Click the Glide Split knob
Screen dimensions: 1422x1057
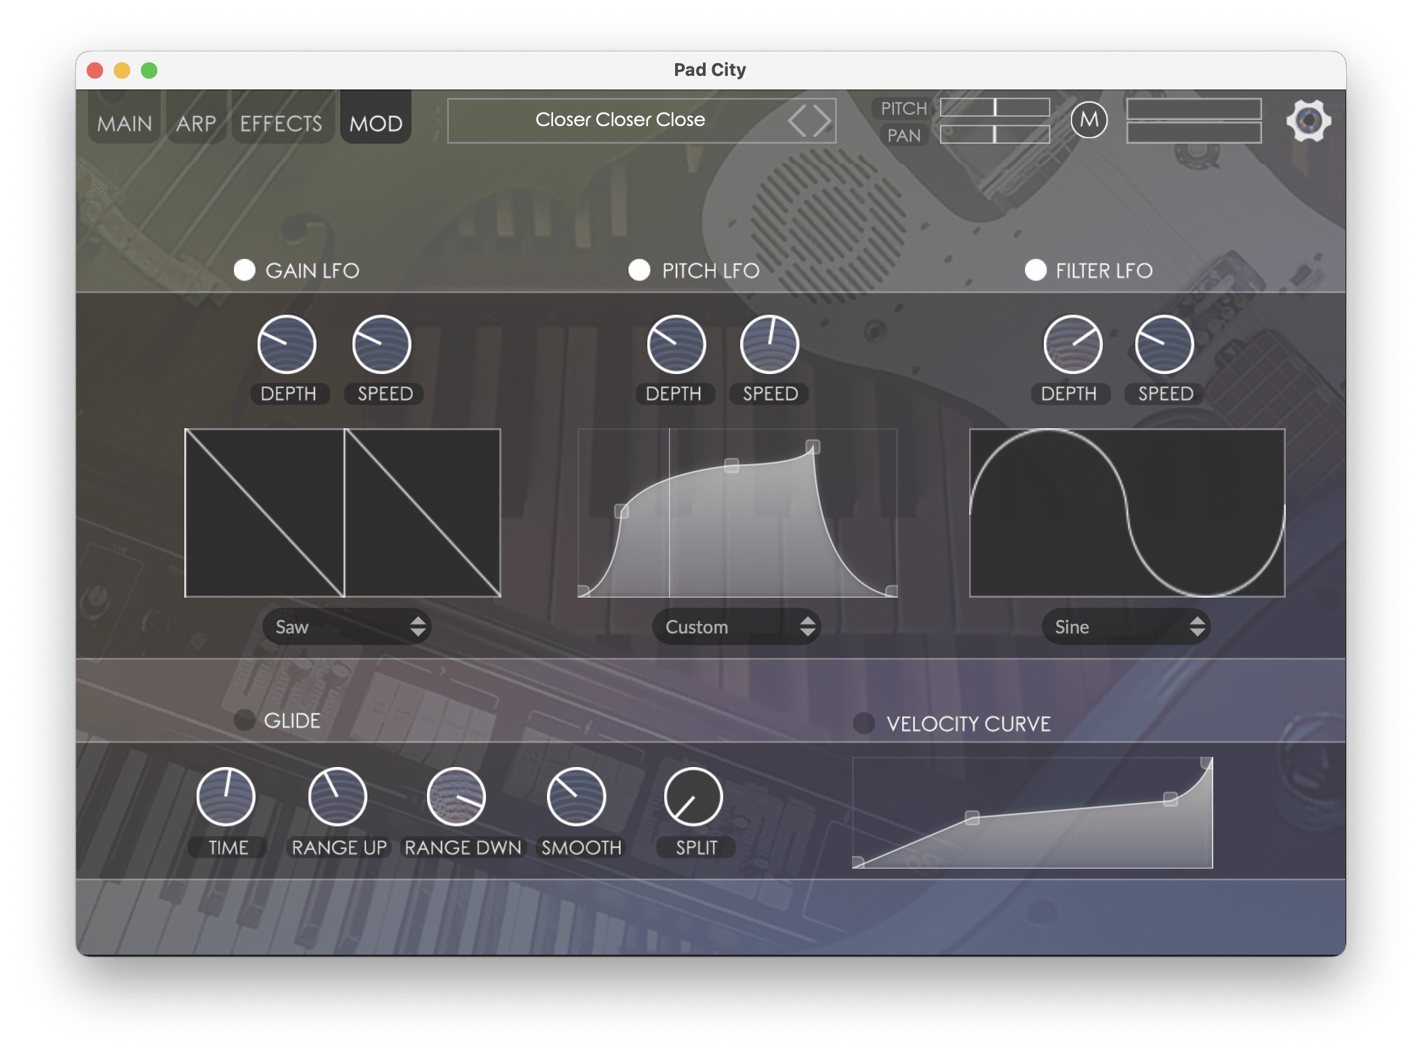point(693,797)
